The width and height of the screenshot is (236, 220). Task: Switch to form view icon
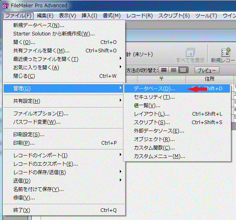pos(164,70)
